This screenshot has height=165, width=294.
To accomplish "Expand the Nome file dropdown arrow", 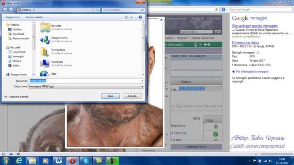I will coord(142,81).
